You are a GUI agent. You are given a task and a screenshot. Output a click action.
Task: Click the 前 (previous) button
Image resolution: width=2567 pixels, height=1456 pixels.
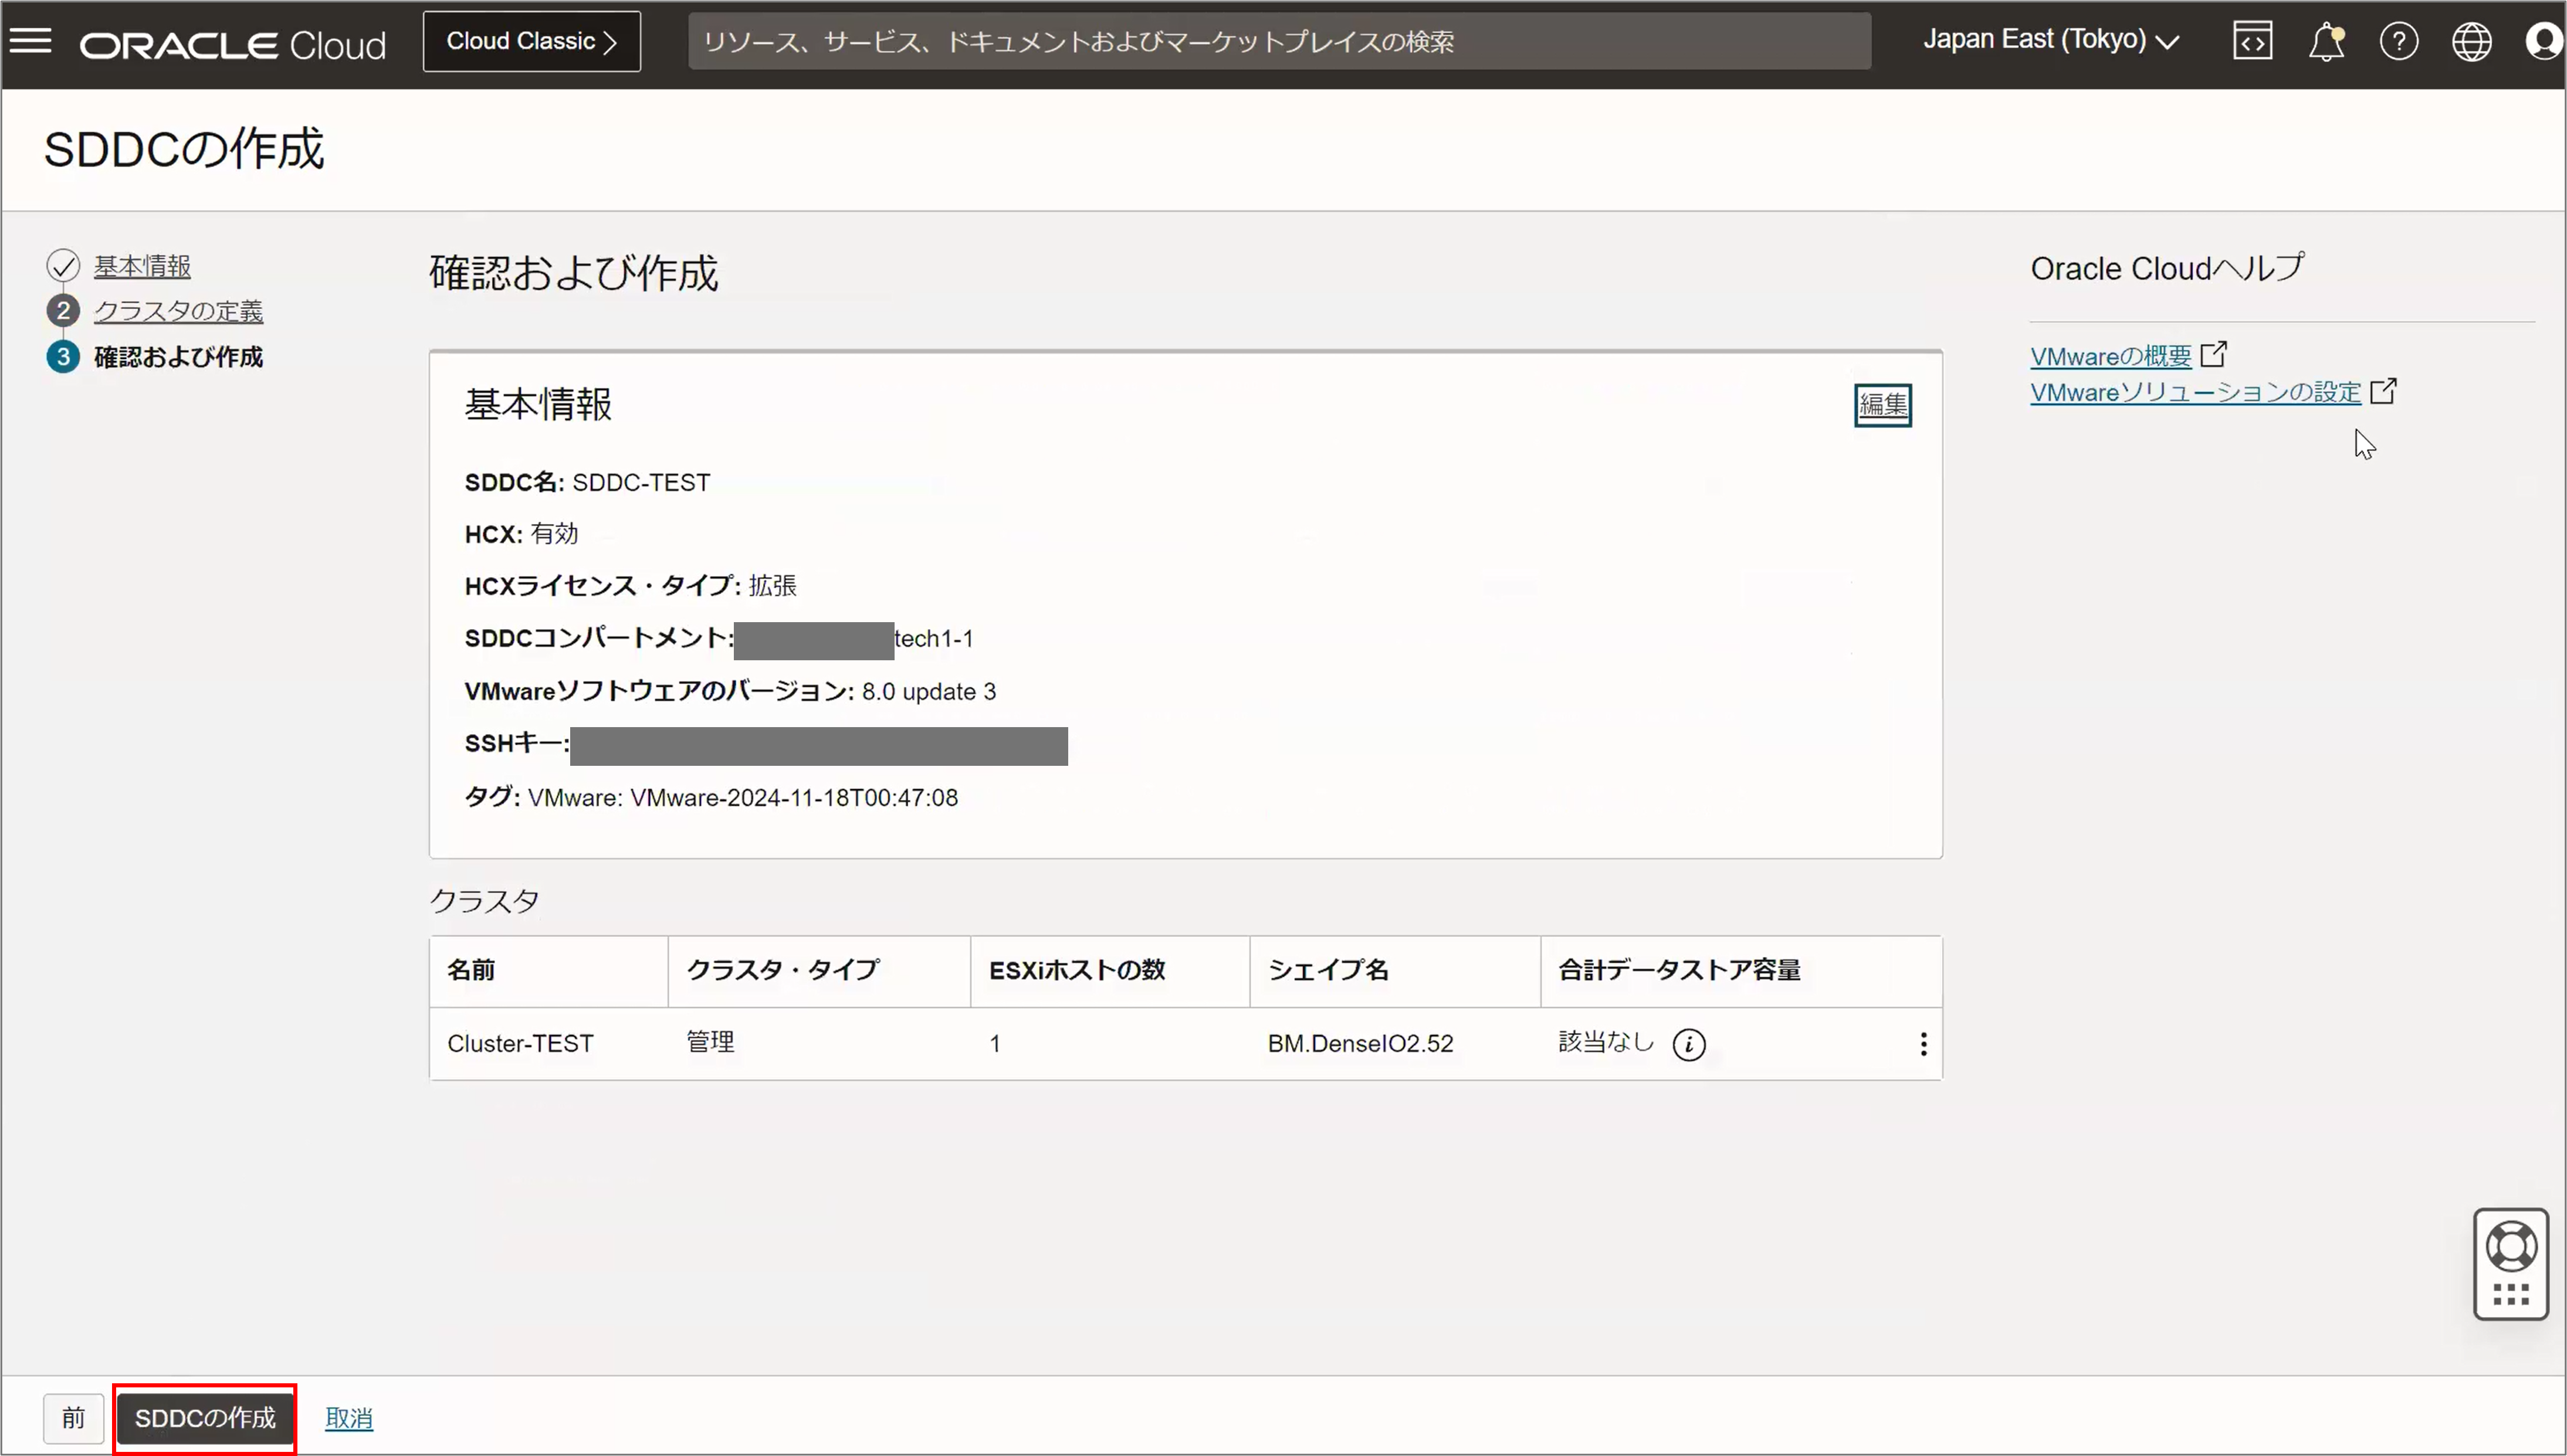pos(73,1418)
